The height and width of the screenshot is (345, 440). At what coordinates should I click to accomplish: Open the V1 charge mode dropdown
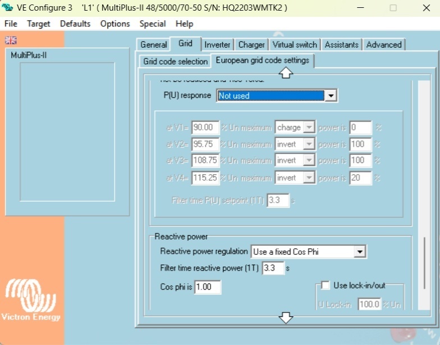(309, 128)
